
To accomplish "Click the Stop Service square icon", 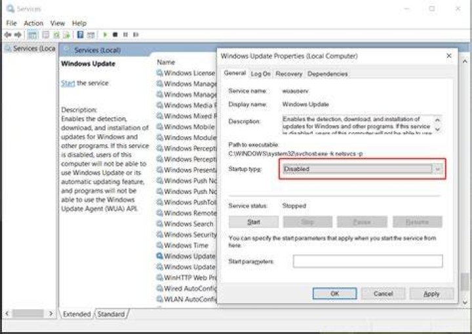I will point(115,35).
